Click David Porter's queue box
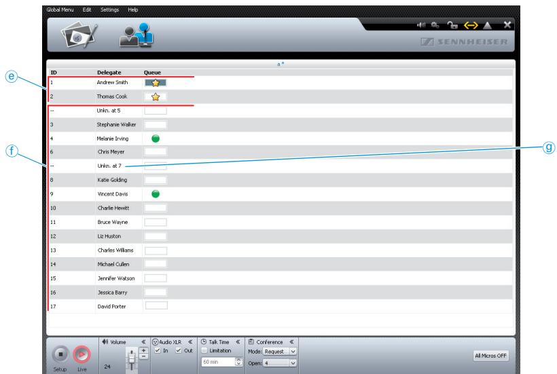The image size is (557, 374). pyautogui.click(x=156, y=305)
